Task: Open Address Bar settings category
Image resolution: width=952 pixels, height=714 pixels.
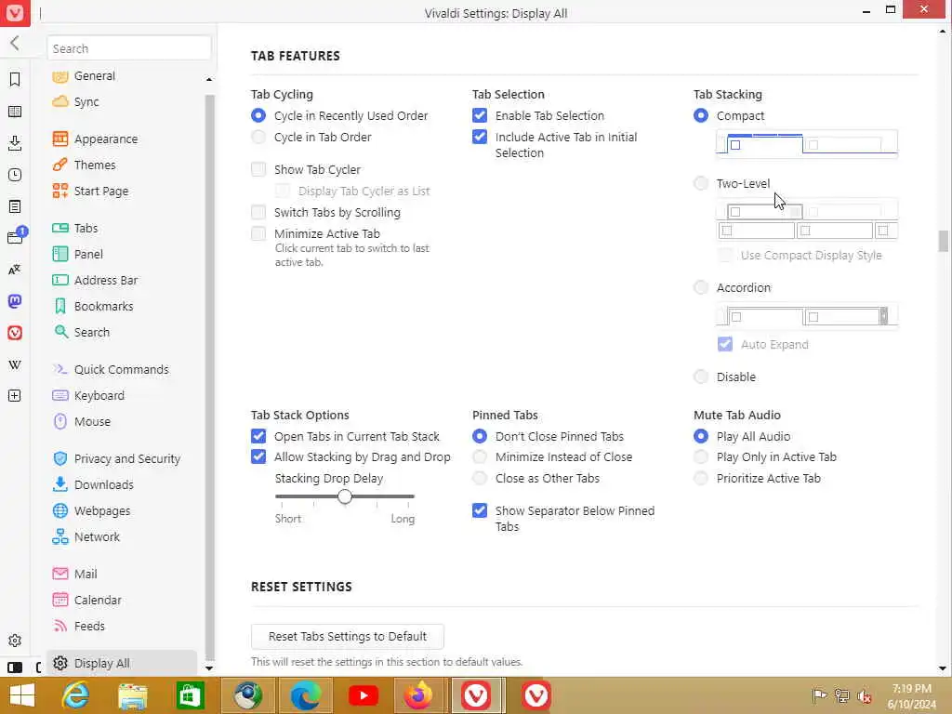Action: (x=95, y=281)
